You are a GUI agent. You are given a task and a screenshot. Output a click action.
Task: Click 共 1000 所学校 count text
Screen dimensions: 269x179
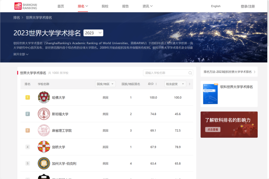[58, 73]
